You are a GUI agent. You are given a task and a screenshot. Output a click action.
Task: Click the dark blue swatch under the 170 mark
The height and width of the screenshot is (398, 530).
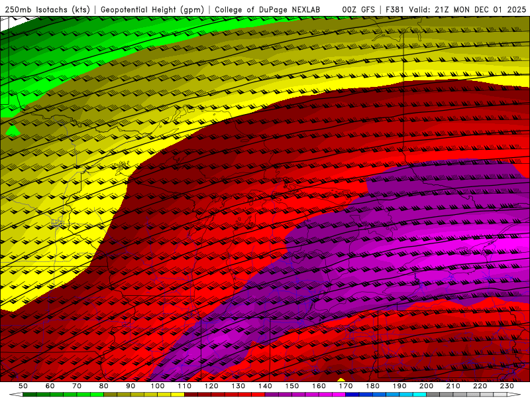[352, 395]
